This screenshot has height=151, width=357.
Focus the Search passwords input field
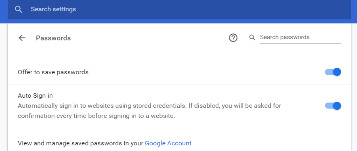pyautogui.click(x=300, y=38)
